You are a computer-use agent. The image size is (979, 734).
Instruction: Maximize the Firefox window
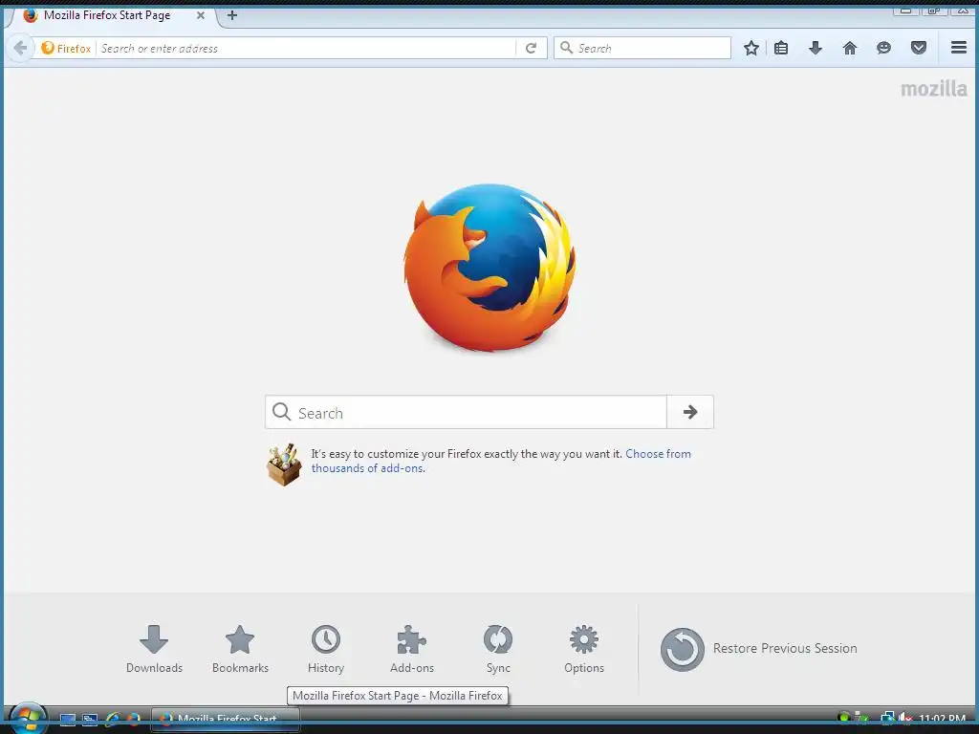[x=934, y=10]
